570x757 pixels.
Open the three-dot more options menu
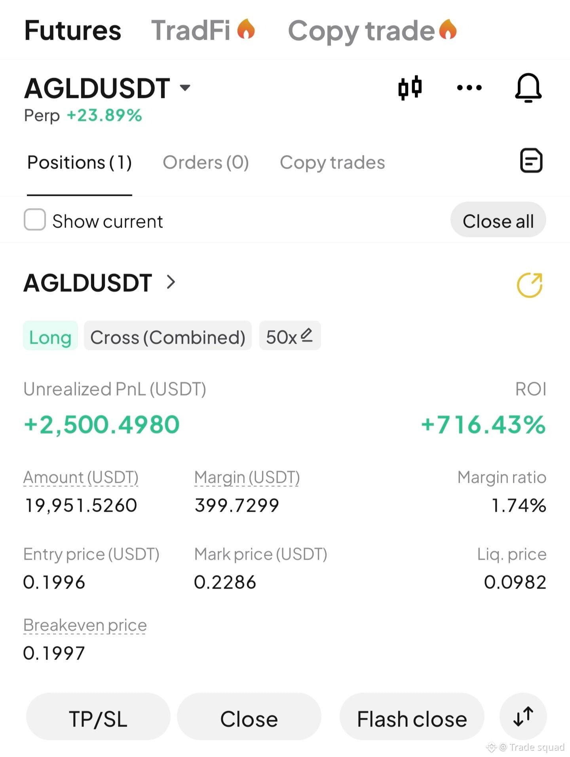tap(469, 88)
